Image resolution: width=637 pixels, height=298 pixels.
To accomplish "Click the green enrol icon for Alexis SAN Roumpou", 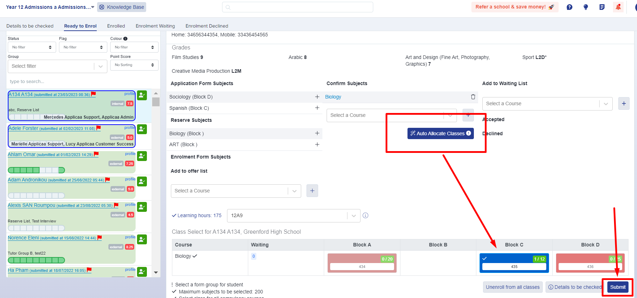I will 142,207.
